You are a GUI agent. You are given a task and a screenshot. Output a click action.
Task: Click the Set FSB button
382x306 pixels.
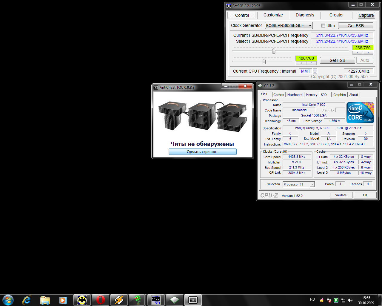(338, 60)
